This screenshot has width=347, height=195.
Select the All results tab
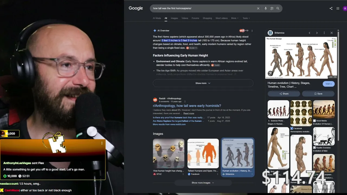(x=166, y=18)
